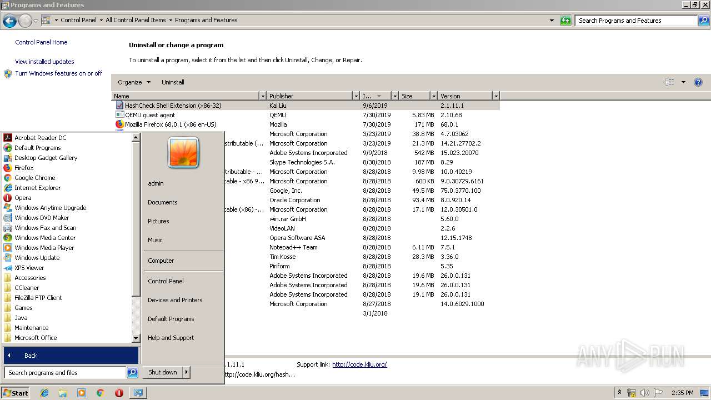Click the Uninstall toolbar button
The height and width of the screenshot is (400, 711).
[x=173, y=82]
